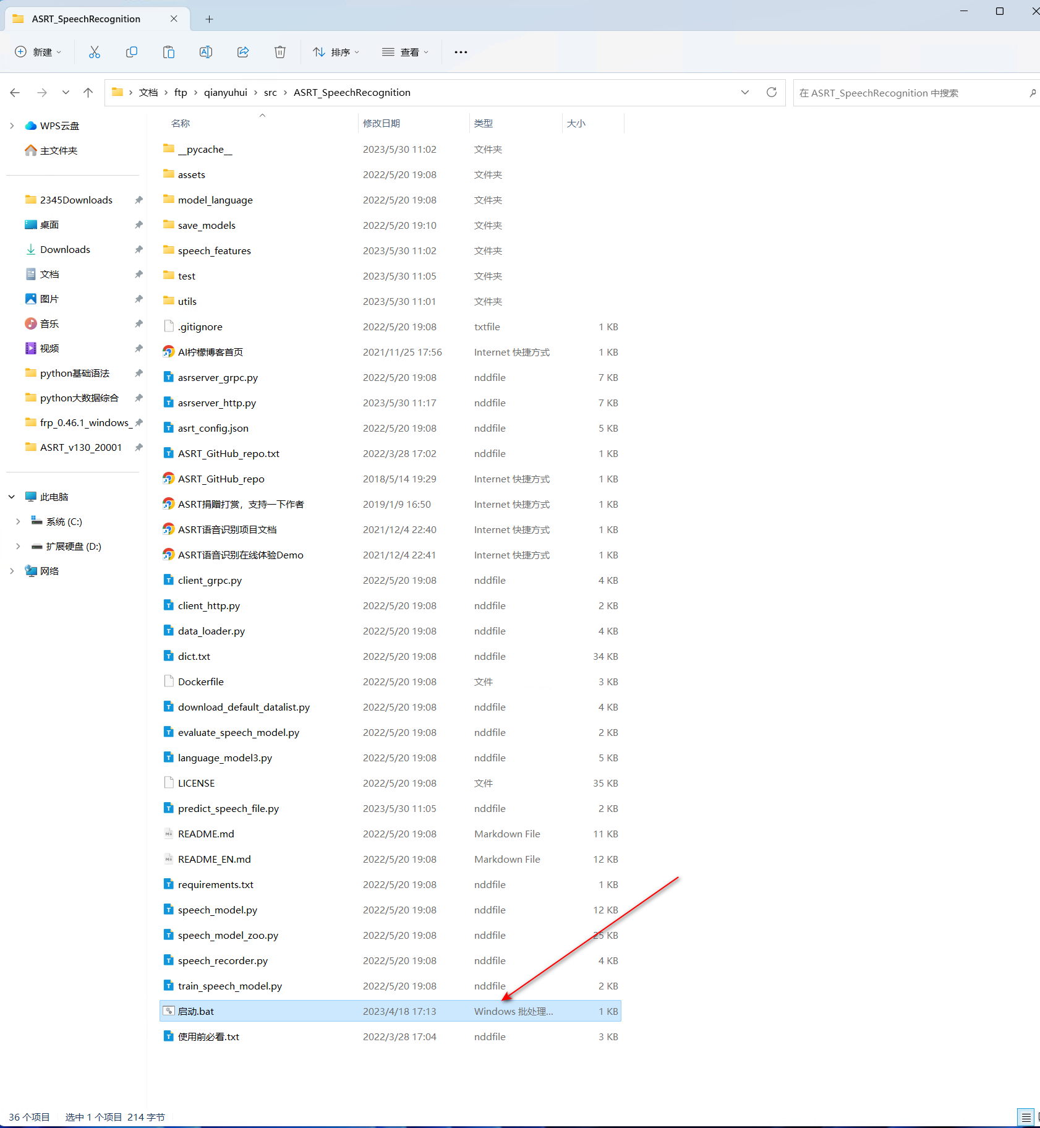Click the Cut icon in the toolbar
The height and width of the screenshot is (1128, 1040).
[x=94, y=52]
